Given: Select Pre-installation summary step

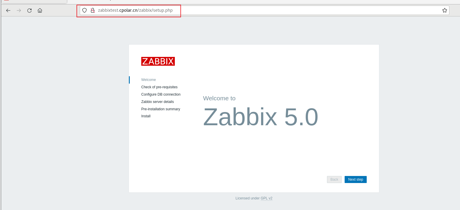Looking at the screenshot, I should point(161,109).
